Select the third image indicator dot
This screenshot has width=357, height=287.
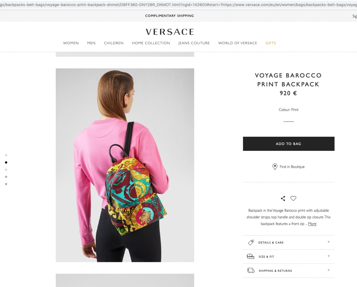[x=6, y=170]
